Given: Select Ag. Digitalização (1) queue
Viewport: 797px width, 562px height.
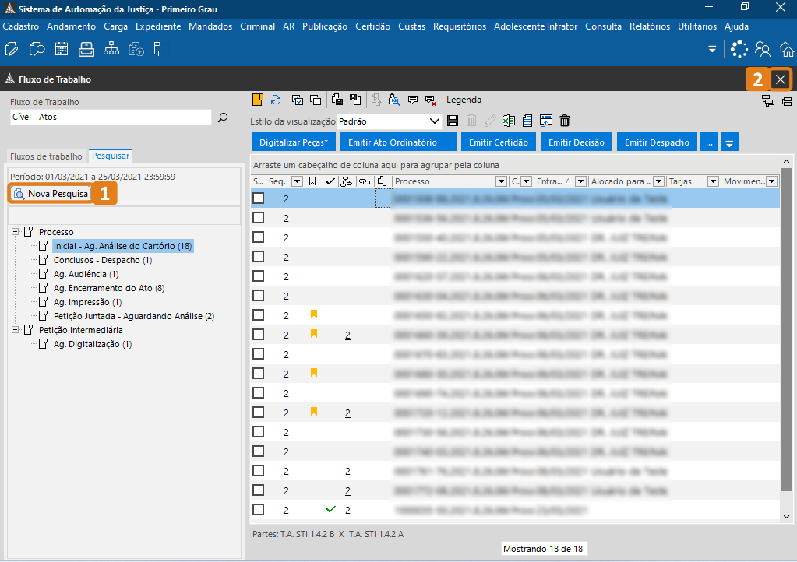Looking at the screenshot, I should pyautogui.click(x=93, y=344).
